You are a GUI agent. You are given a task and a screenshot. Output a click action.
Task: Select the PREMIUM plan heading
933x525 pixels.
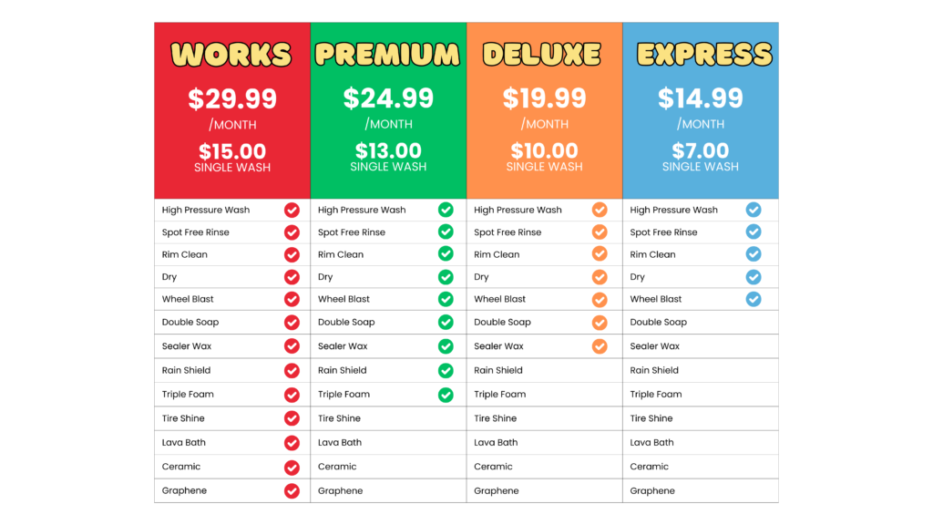[387, 54]
